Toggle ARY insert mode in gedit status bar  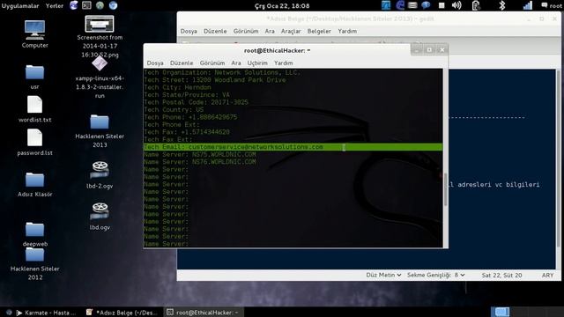point(547,276)
